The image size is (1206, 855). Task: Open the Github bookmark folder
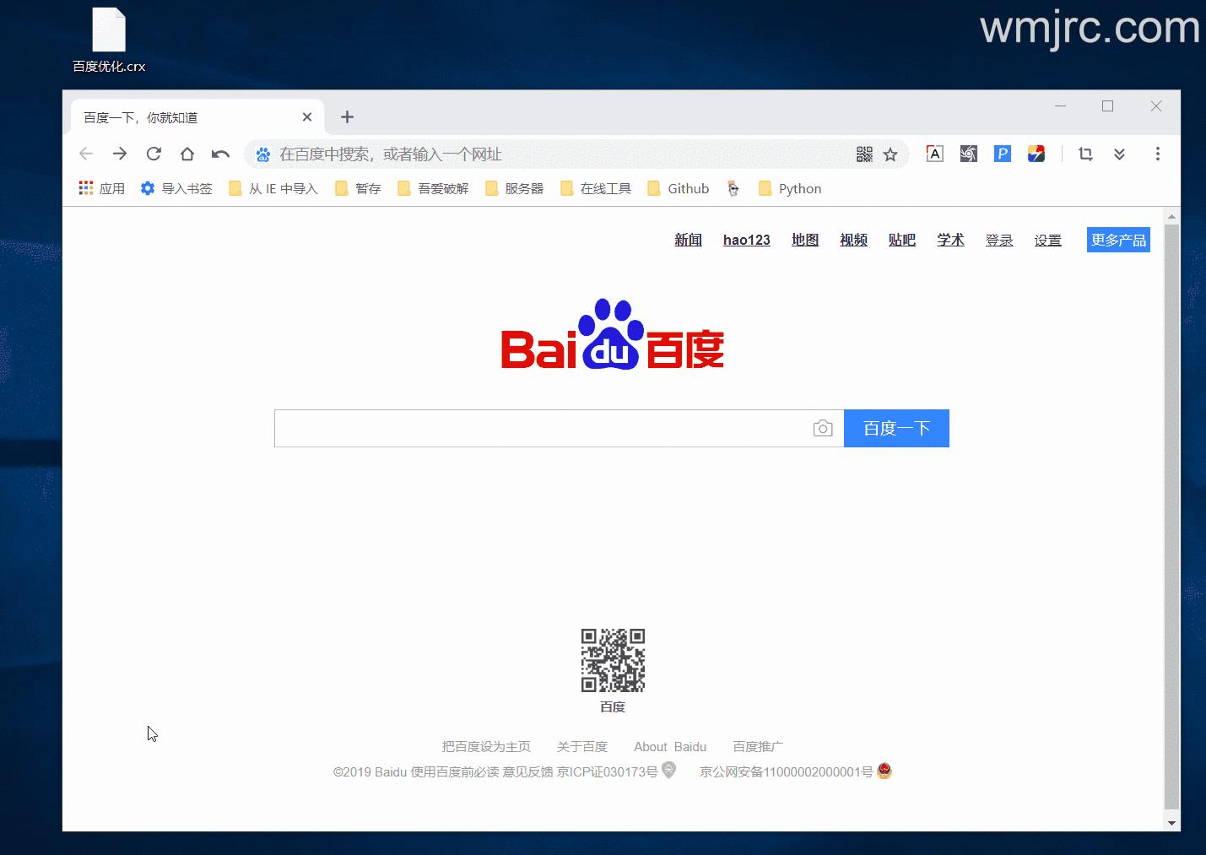pos(679,188)
